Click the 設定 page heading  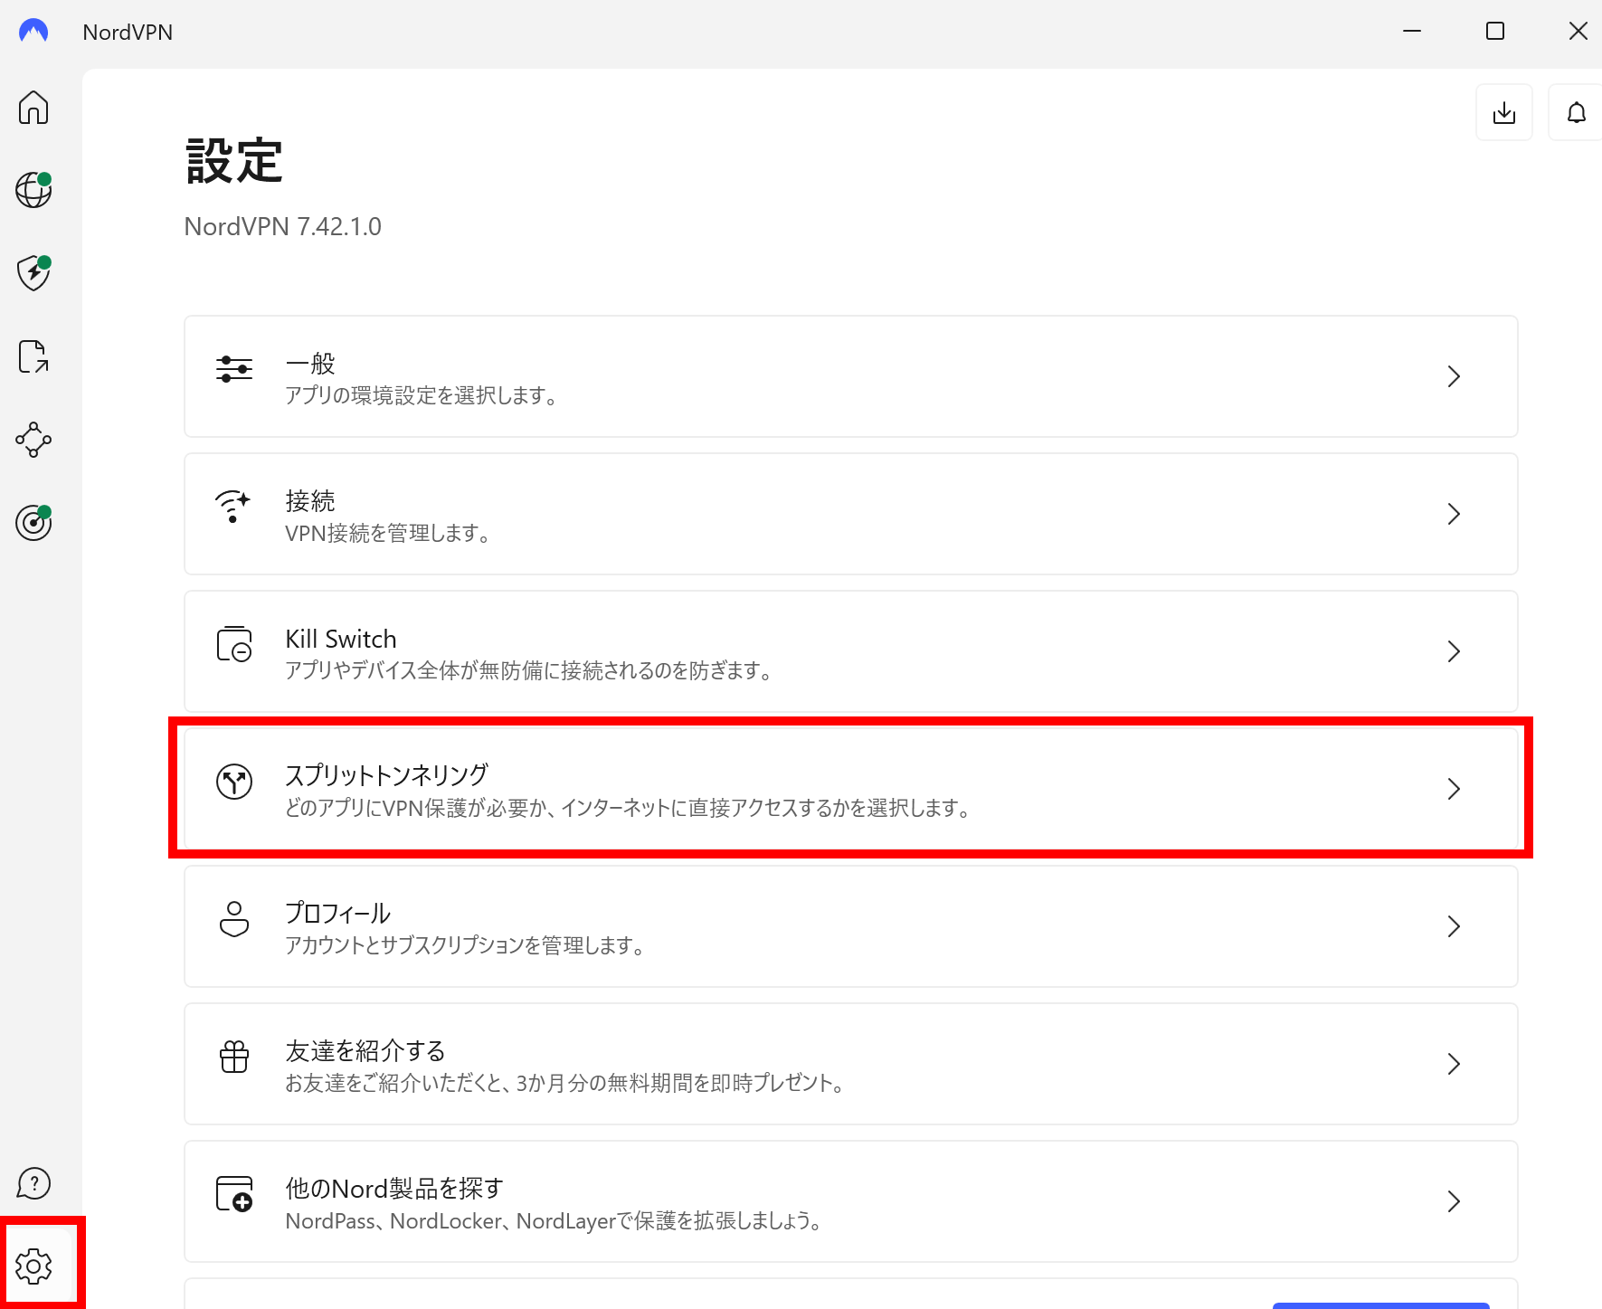[234, 162]
